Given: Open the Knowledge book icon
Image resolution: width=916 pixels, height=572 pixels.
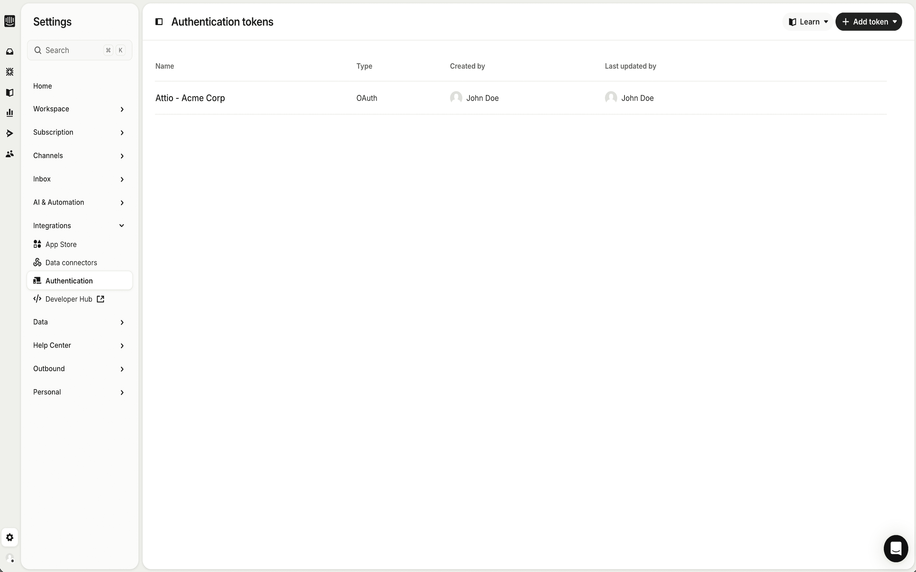Looking at the screenshot, I should tap(10, 92).
